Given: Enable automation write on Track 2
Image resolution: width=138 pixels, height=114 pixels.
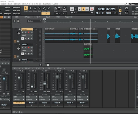Looking at the screenshot, I should [25, 54].
